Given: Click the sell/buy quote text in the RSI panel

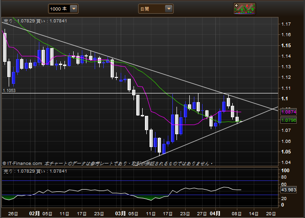Looking at the screenshot, I should pos(35,171).
